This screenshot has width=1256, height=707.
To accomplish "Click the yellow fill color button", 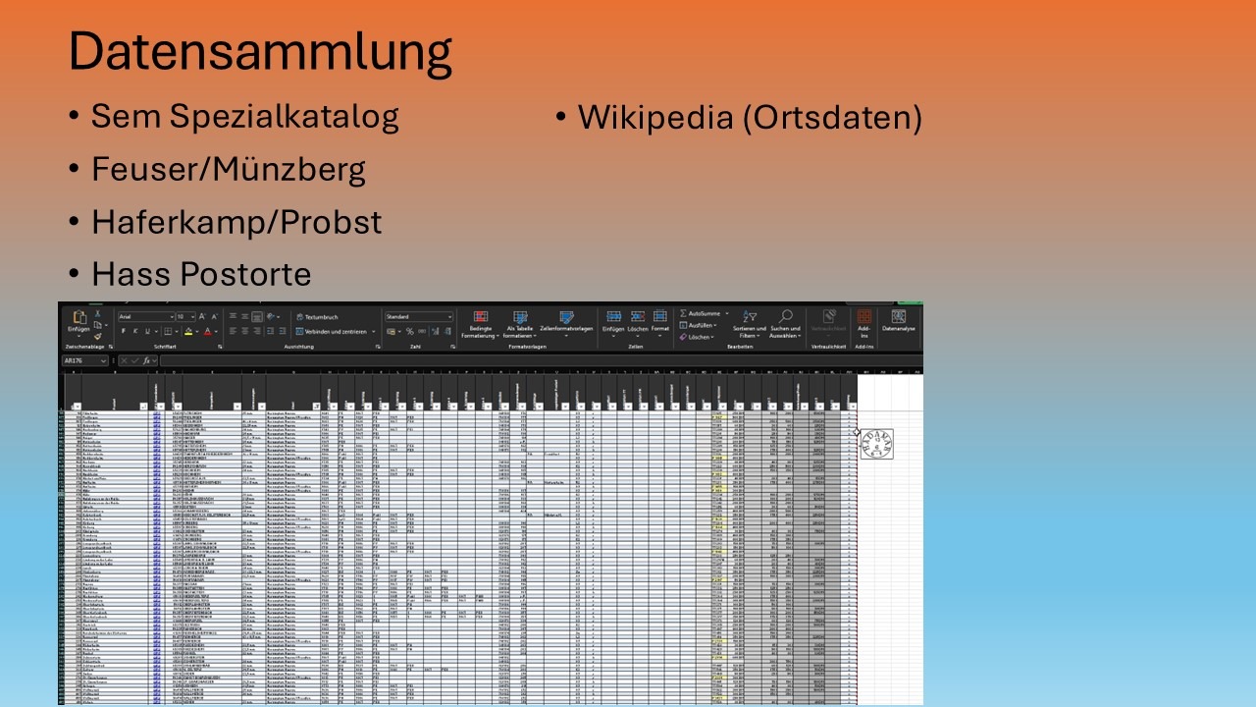I will tap(185, 332).
